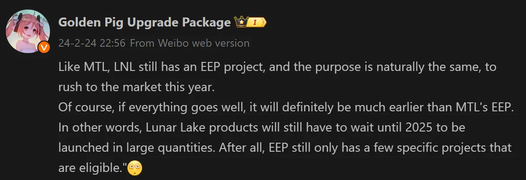The image size is (526, 180).
Task: Click the orange verified V badge
Action: [x=44, y=48]
